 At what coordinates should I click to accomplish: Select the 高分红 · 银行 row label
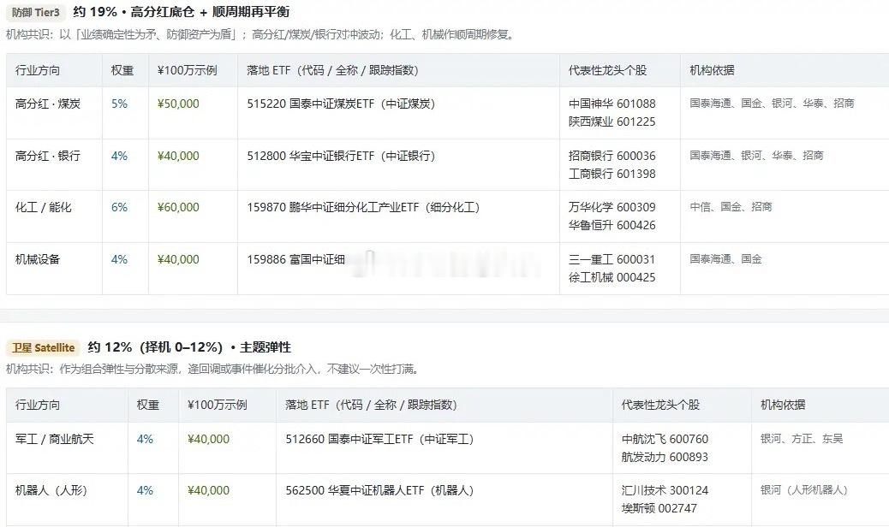tap(48, 156)
